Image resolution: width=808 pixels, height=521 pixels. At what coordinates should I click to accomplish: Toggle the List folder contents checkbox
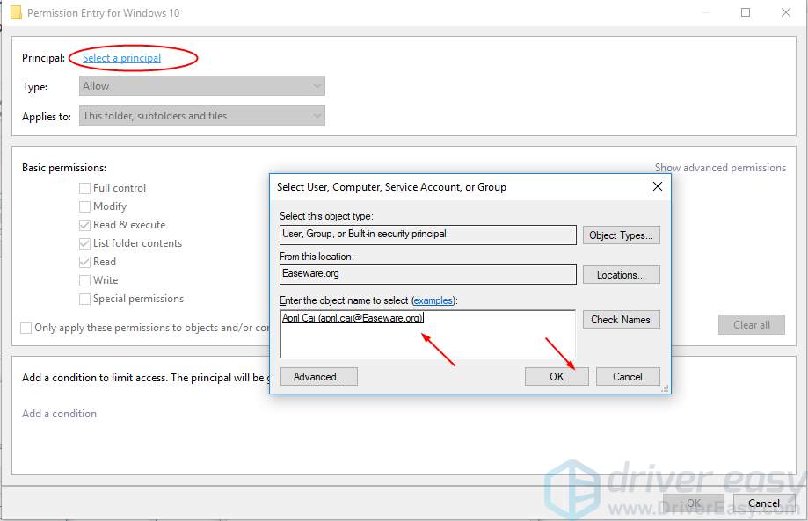pyautogui.click(x=85, y=243)
